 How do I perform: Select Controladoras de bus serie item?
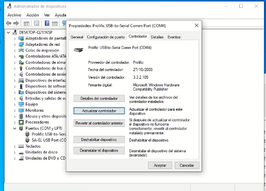pyautogui.click(x=46, y=68)
